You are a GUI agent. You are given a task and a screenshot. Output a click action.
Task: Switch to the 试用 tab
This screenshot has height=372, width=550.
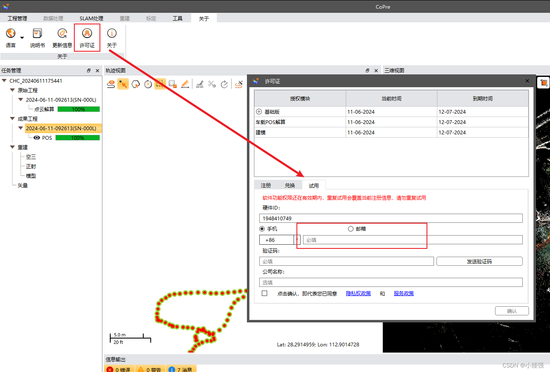click(314, 185)
